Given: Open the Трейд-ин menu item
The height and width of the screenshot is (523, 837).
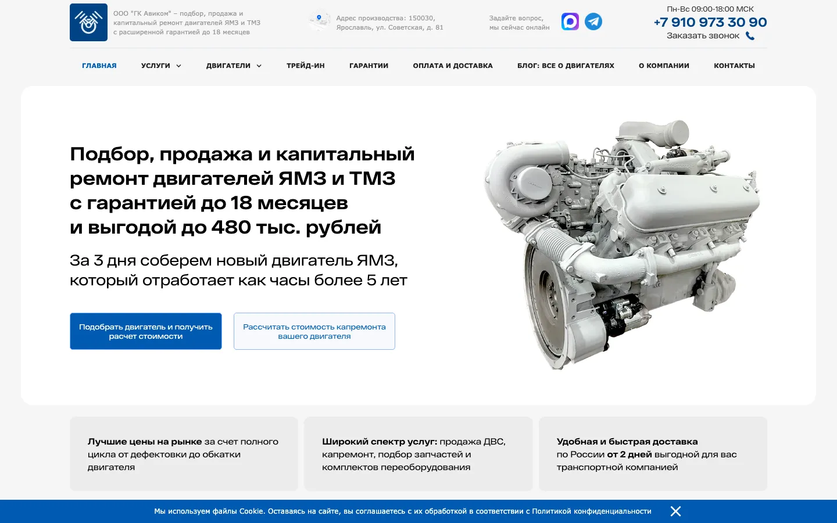Looking at the screenshot, I should pyautogui.click(x=306, y=66).
